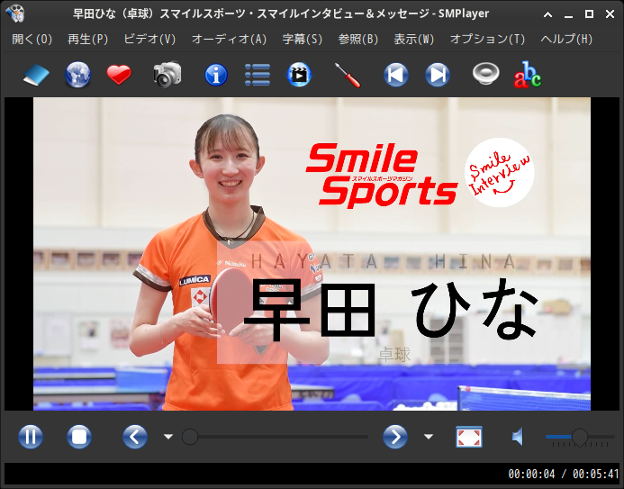Maximize the SMPlayer window

pyautogui.click(x=590, y=14)
